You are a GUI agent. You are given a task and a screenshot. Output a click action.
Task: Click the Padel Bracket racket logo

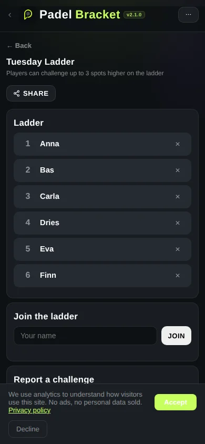coord(28,14)
